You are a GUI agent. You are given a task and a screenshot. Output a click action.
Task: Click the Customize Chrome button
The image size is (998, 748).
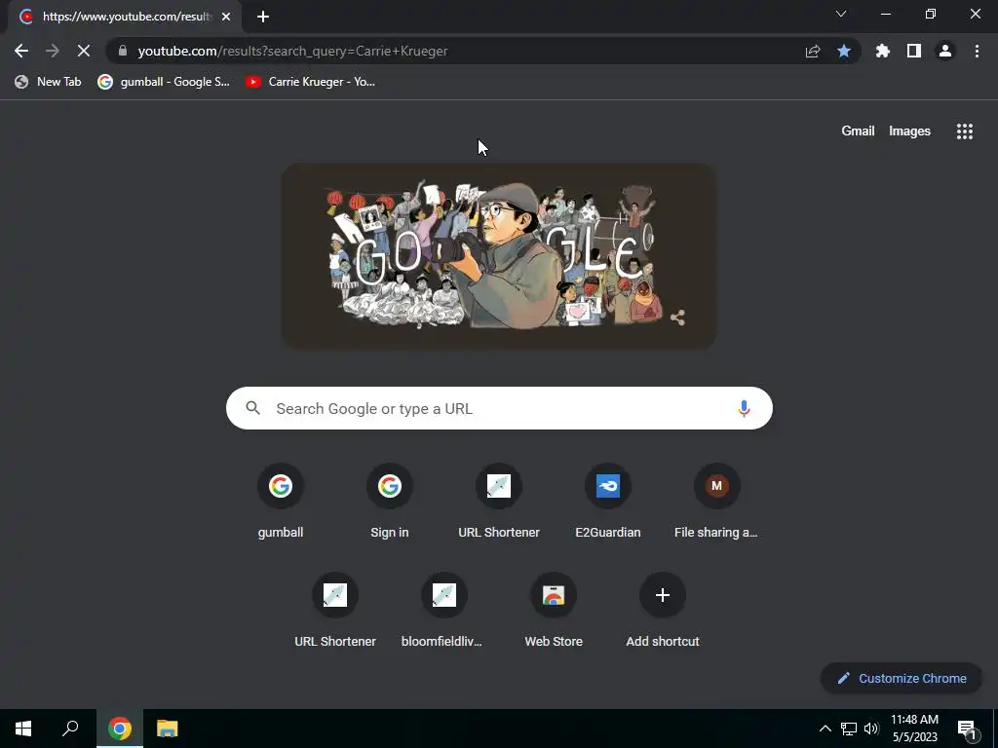(x=902, y=678)
